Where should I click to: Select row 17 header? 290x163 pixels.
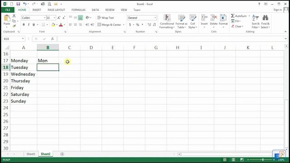(5, 61)
